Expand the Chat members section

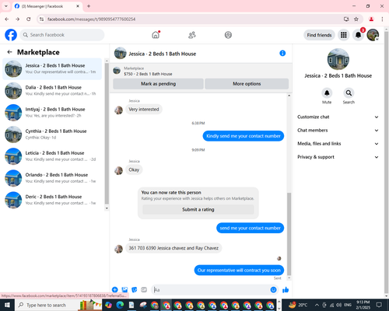[x=338, y=131]
